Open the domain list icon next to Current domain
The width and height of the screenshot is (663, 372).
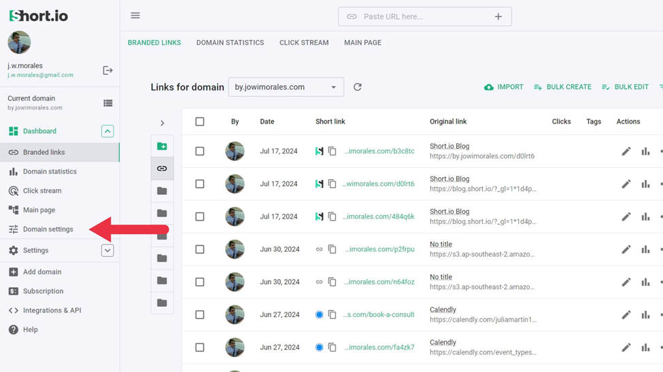pyautogui.click(x=108, y=103)
